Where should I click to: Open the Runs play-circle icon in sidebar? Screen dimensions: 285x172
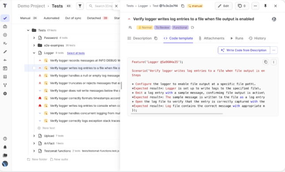coord(5,35)
